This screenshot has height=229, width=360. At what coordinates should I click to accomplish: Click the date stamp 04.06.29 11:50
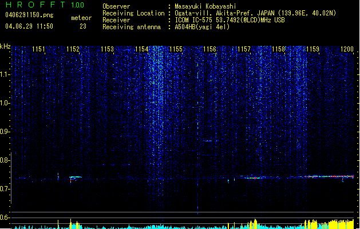29,26
